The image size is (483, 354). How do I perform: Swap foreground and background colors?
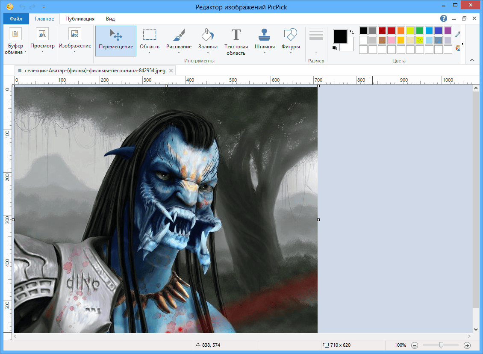click(x=352, y=32)
